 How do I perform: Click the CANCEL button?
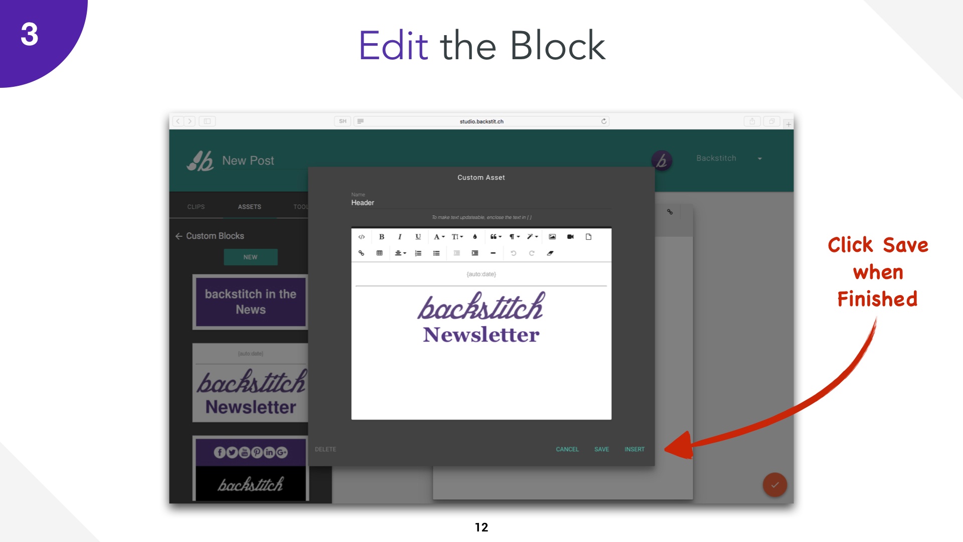[567, 449]
